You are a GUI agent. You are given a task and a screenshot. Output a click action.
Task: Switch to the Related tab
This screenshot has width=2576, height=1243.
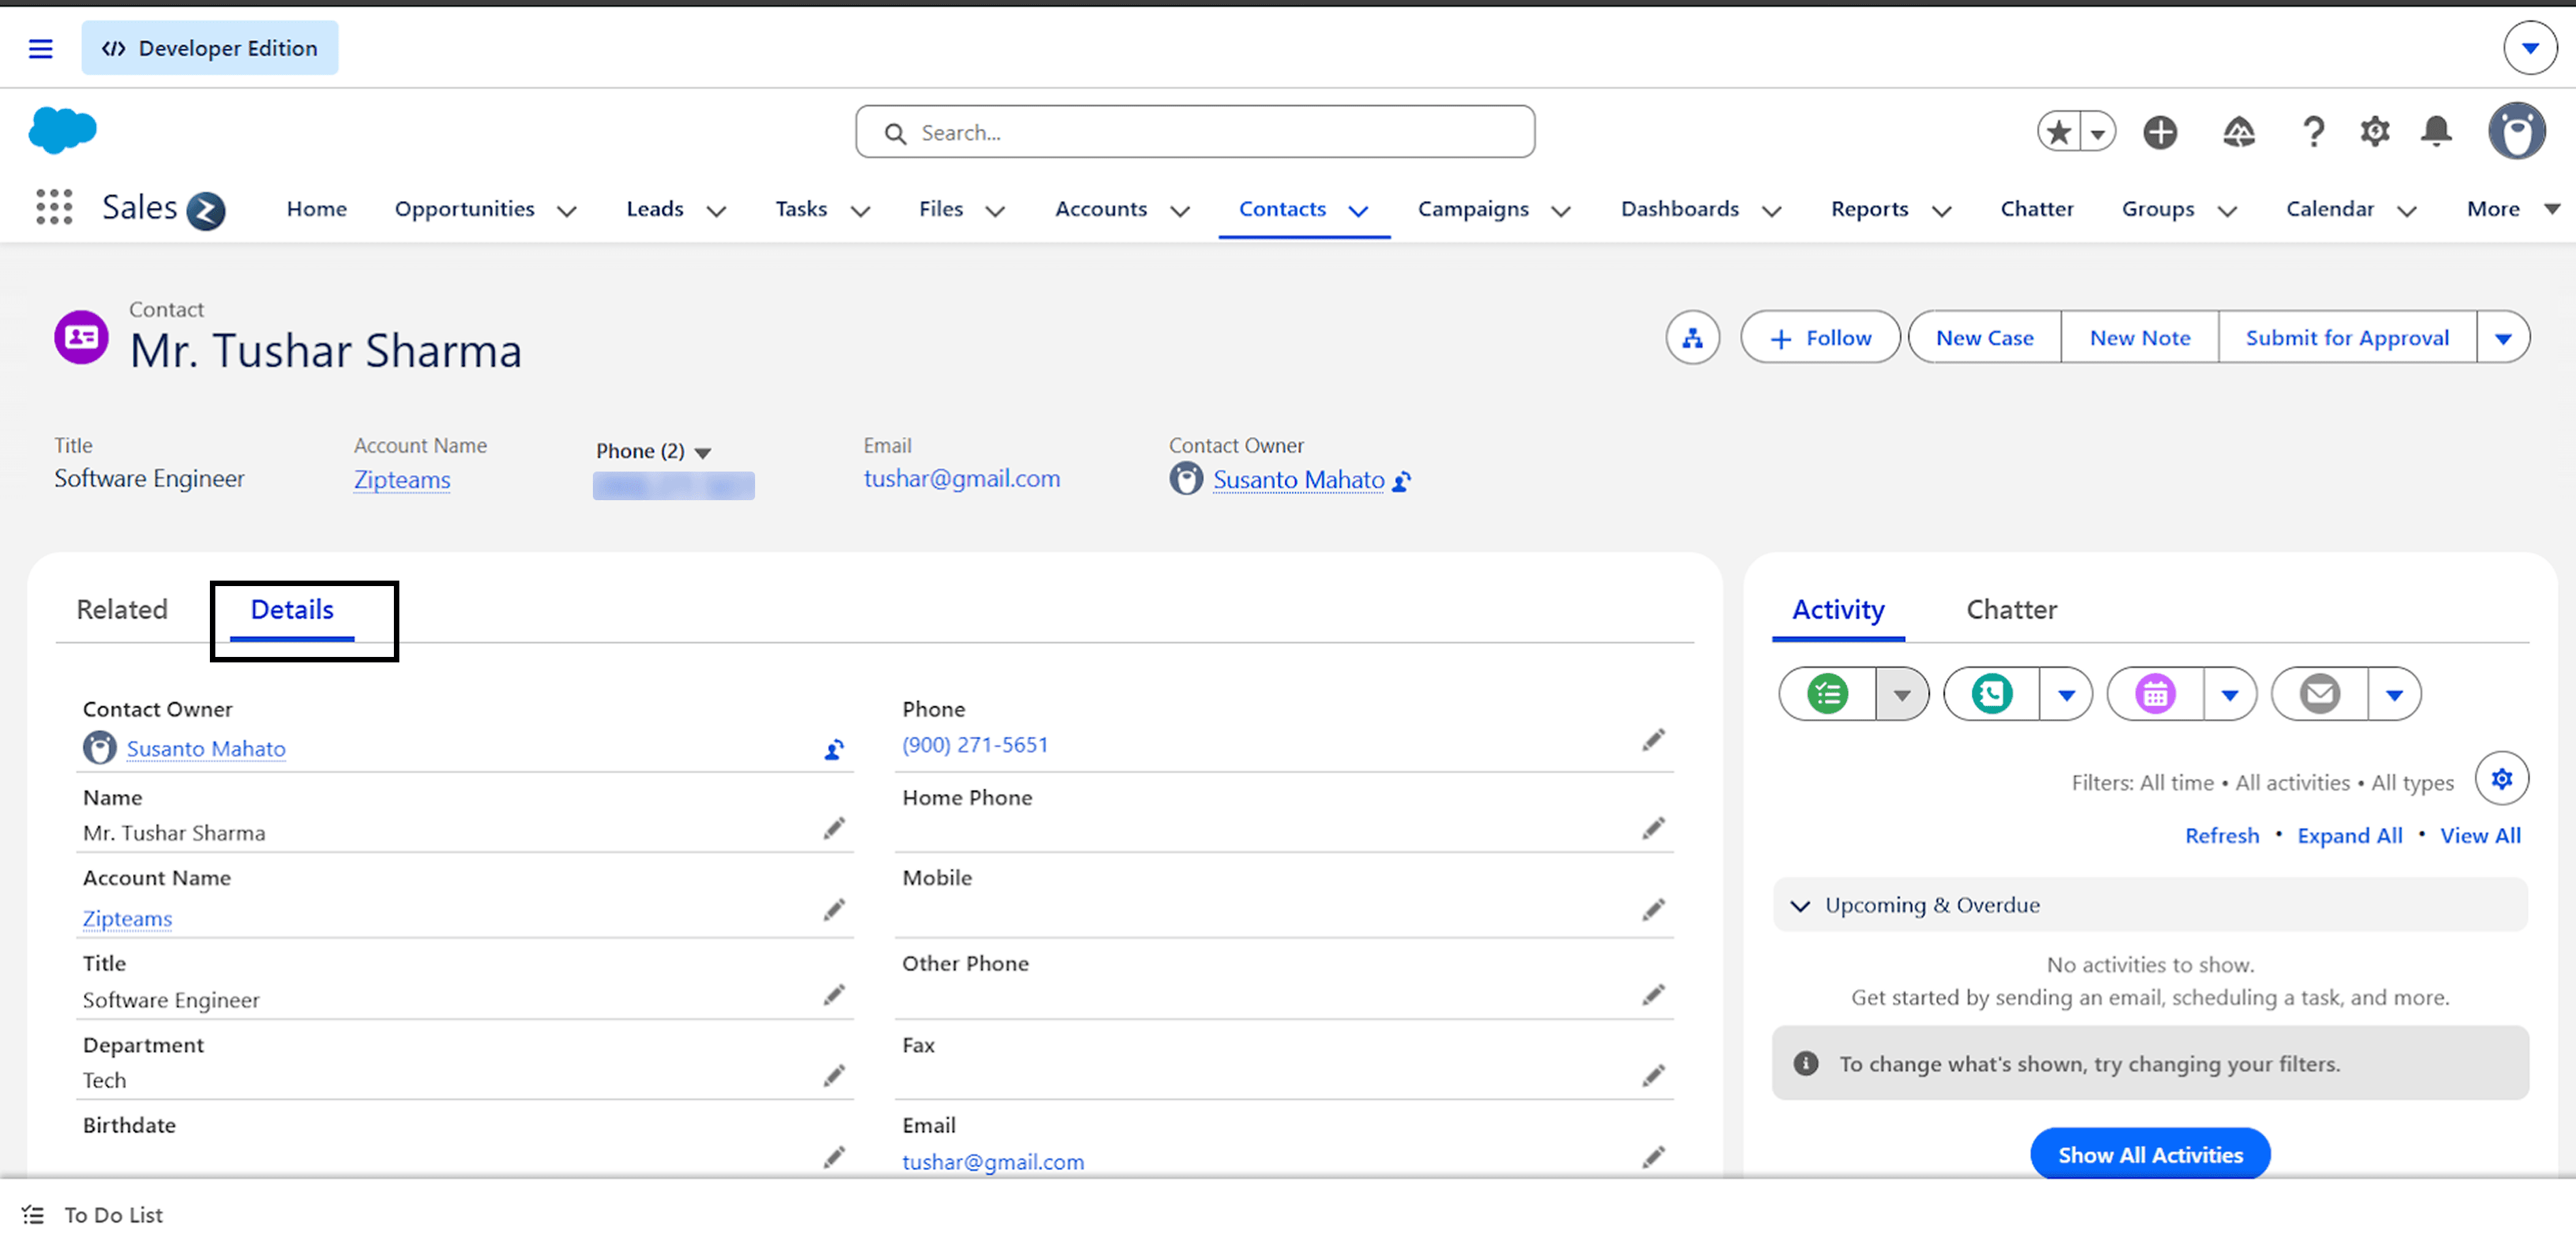[122, 610]
